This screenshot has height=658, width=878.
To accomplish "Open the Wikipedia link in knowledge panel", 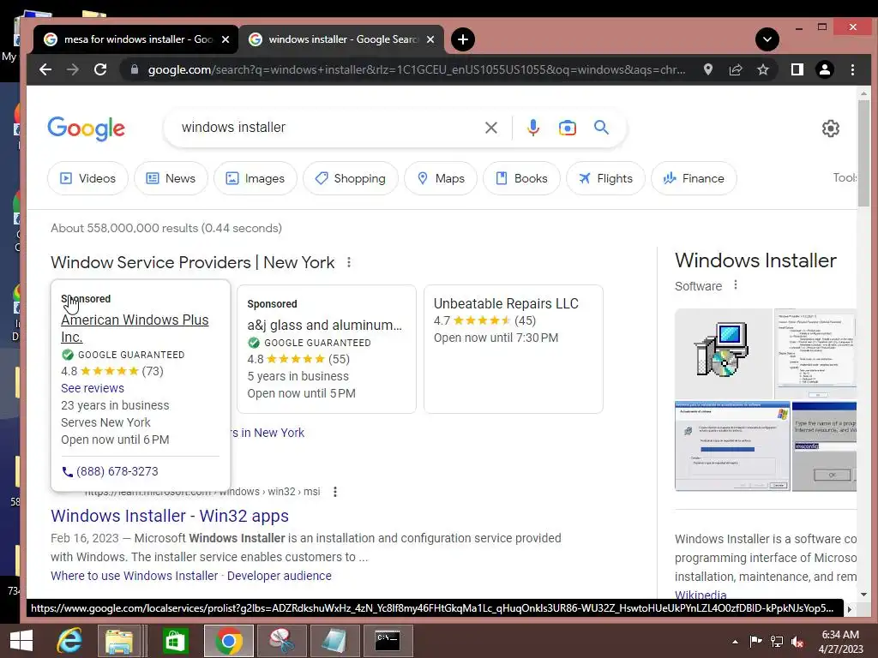I will point(701,595).
